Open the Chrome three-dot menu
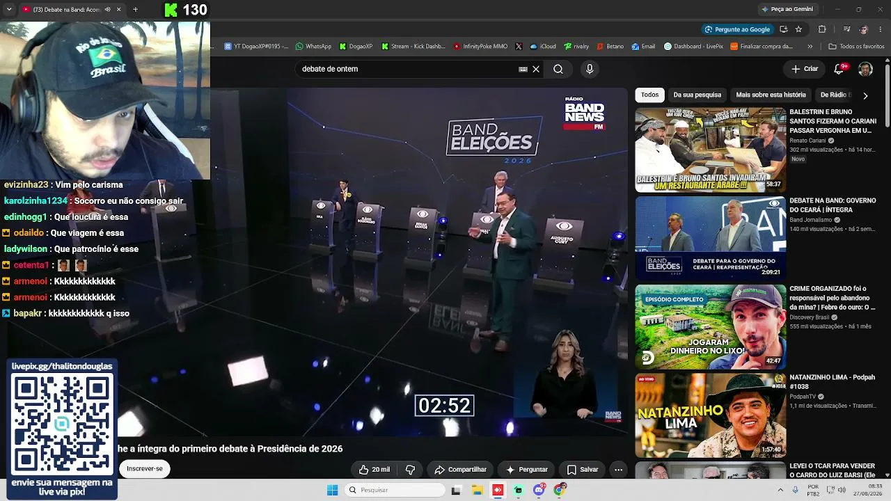891x501 pixels. pyautogui.click(x=880, y=29)
